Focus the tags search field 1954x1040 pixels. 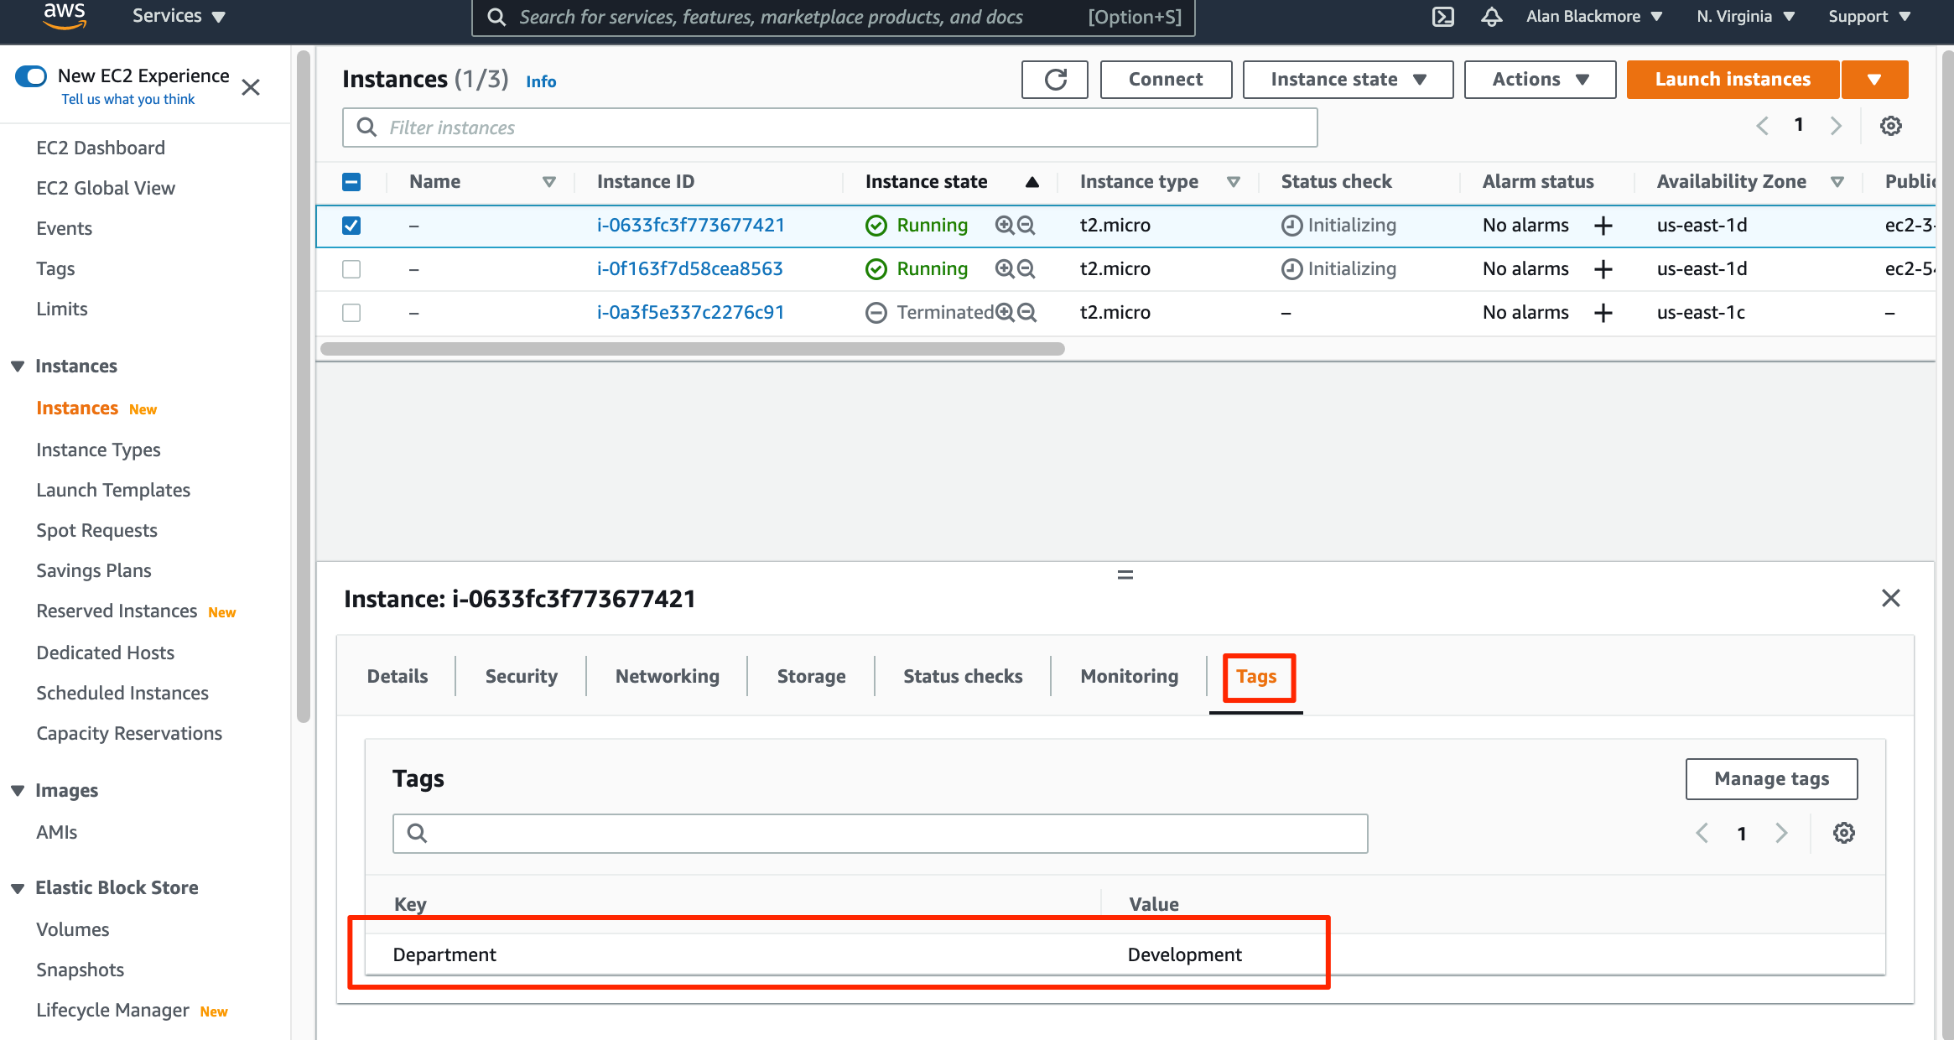click(x=880, y=834)
